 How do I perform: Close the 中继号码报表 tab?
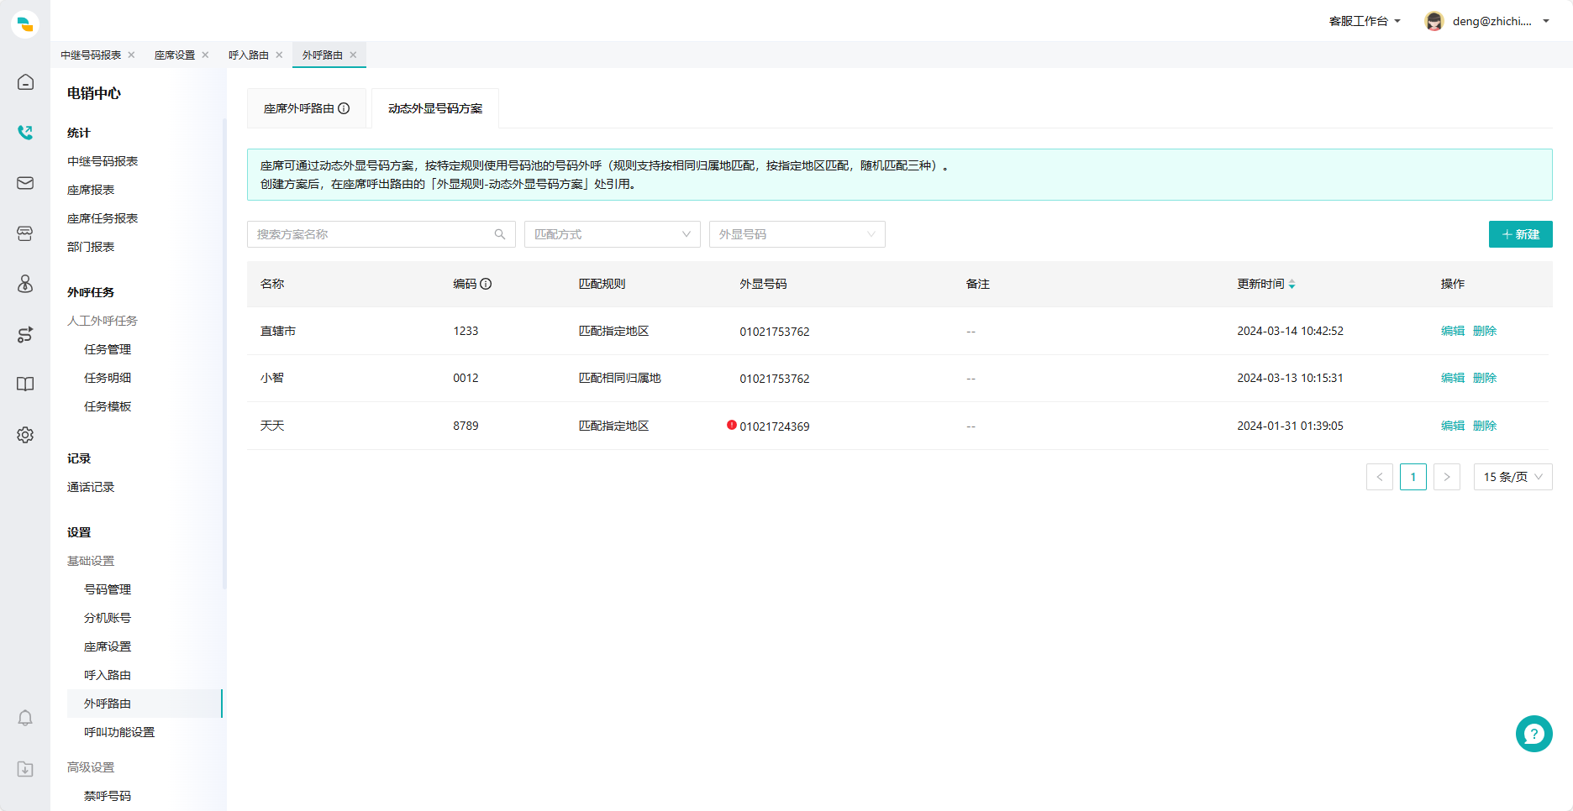[131, 55]
